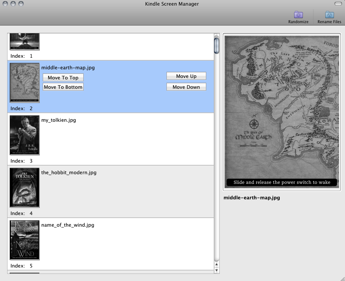Click the my_tolkien.jpg file name
The width and height of the screenshot is (345, 281).
click(58, 120)
